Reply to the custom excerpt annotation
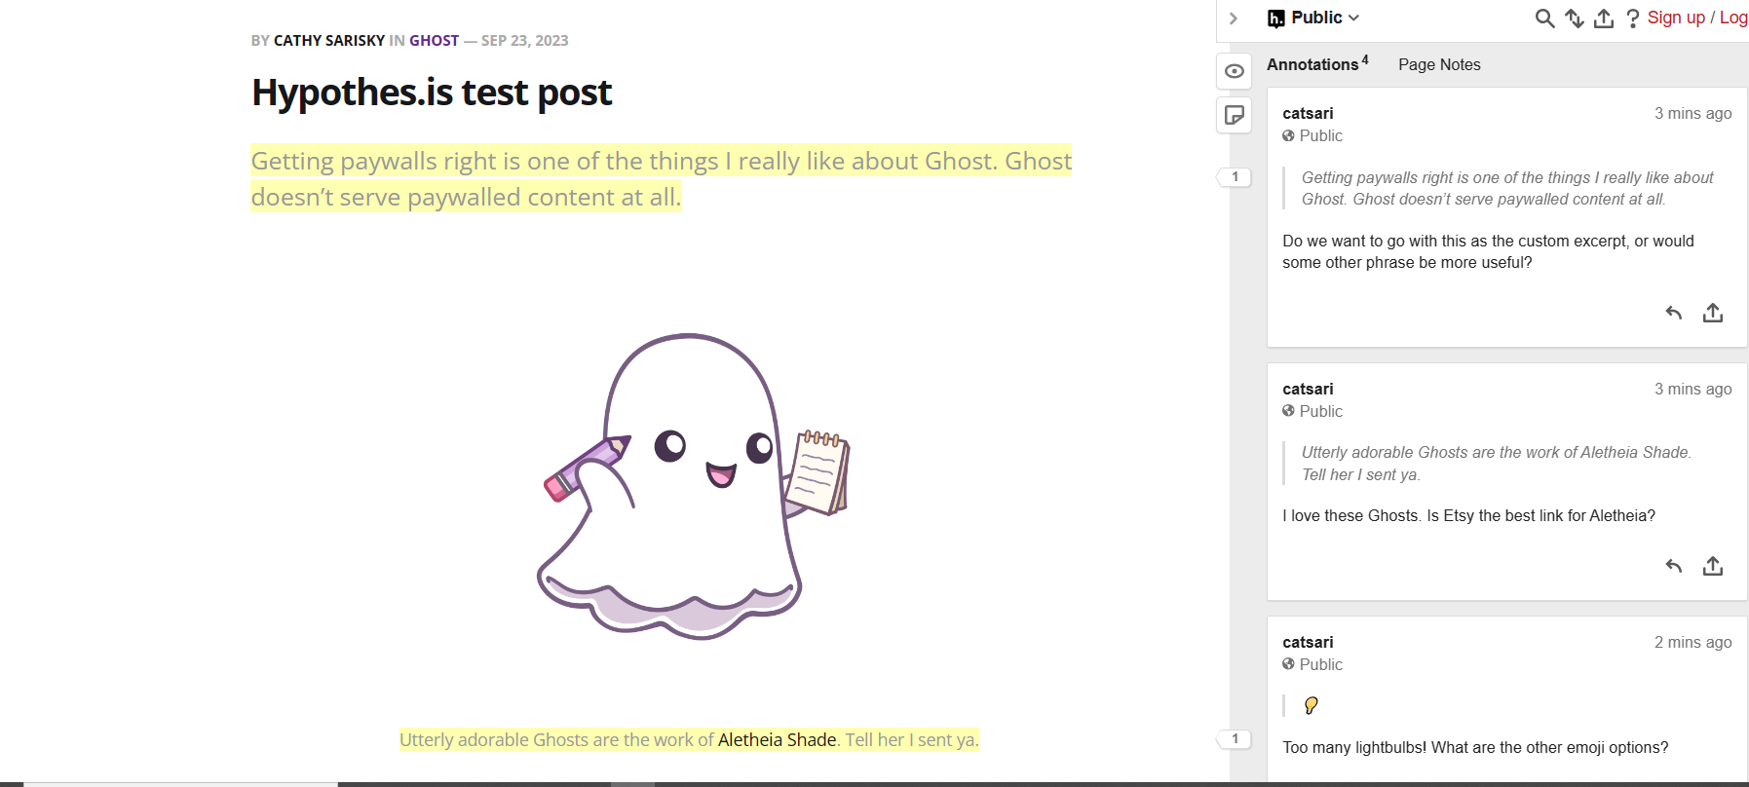1749x787 pixels. click(1674, 313)
